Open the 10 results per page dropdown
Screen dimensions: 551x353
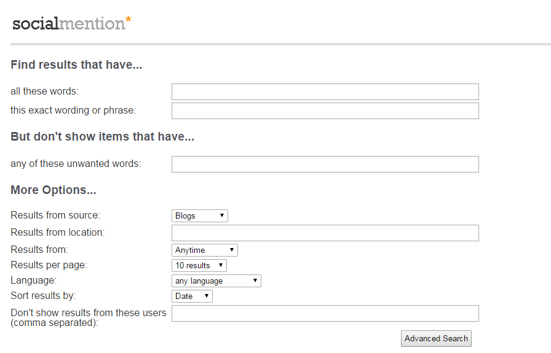[x=199, y=266]
